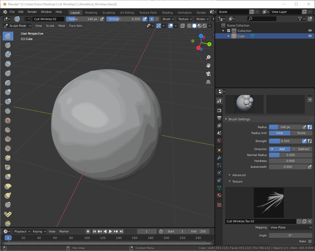Open Texture Properties with the checkerboard icon
The width and height of the screenshot is (315, 251).
point(219,205)
